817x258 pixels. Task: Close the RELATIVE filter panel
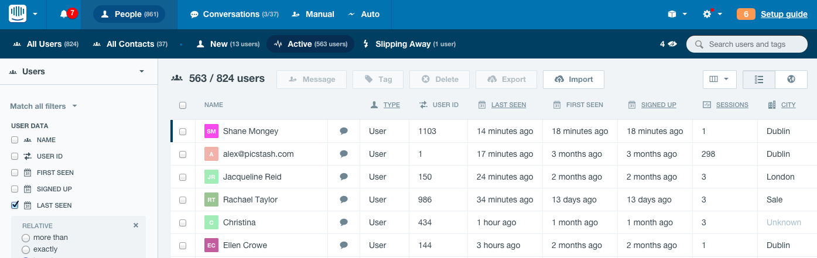tap(136, 225)
